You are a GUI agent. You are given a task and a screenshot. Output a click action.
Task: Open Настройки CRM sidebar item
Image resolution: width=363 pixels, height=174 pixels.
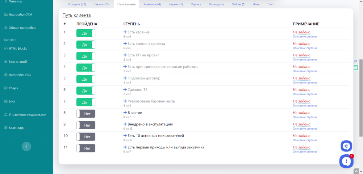coord(18,14)
